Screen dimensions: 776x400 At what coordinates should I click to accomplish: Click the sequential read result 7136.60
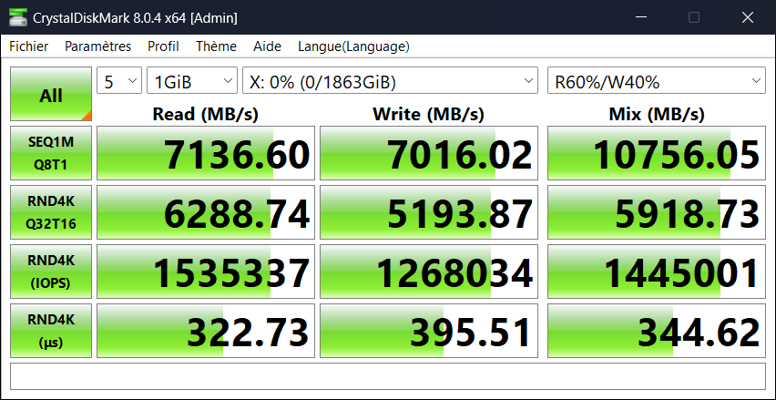(x=206, y=153)
